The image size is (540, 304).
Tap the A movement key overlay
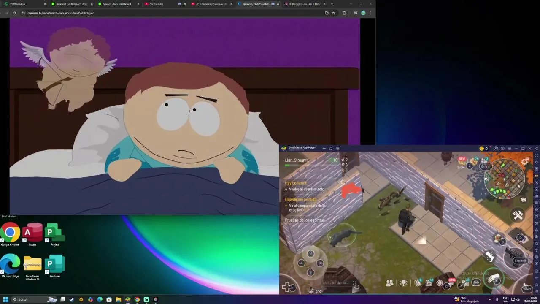(301, 263)
